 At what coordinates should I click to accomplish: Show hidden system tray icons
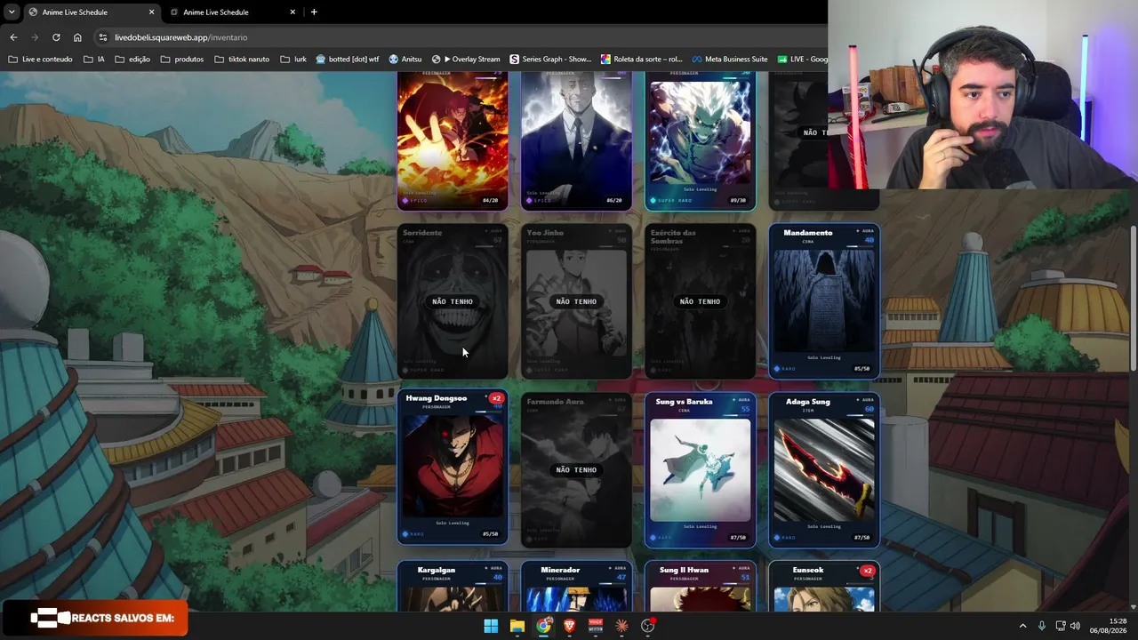pyautogui.click(x=1022, y=626)
